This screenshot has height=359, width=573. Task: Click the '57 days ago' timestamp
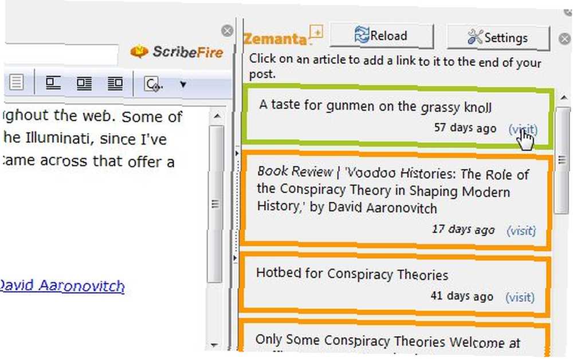tap(465, 127)
